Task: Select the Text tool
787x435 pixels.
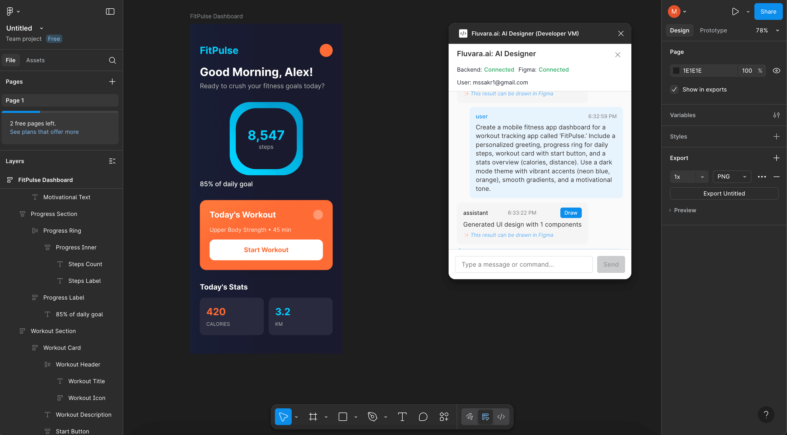Action: 402,417
